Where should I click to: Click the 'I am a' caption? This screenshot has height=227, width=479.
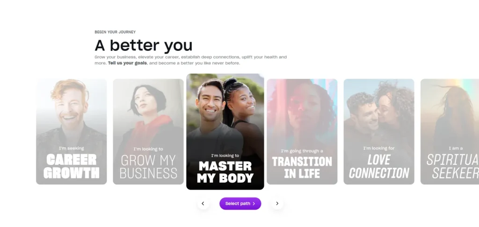(456, 148)
